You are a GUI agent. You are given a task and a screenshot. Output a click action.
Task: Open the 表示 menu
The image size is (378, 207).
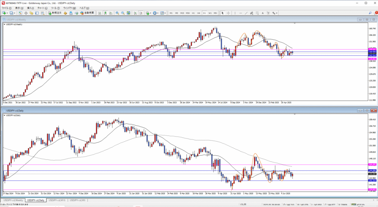19,8
